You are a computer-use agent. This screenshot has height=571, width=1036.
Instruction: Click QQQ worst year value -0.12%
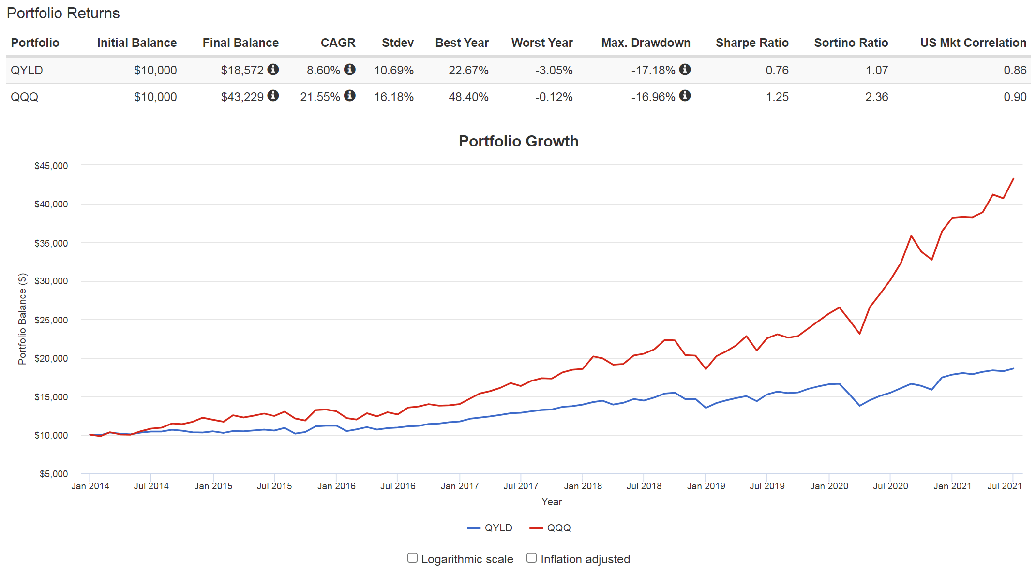554,97
